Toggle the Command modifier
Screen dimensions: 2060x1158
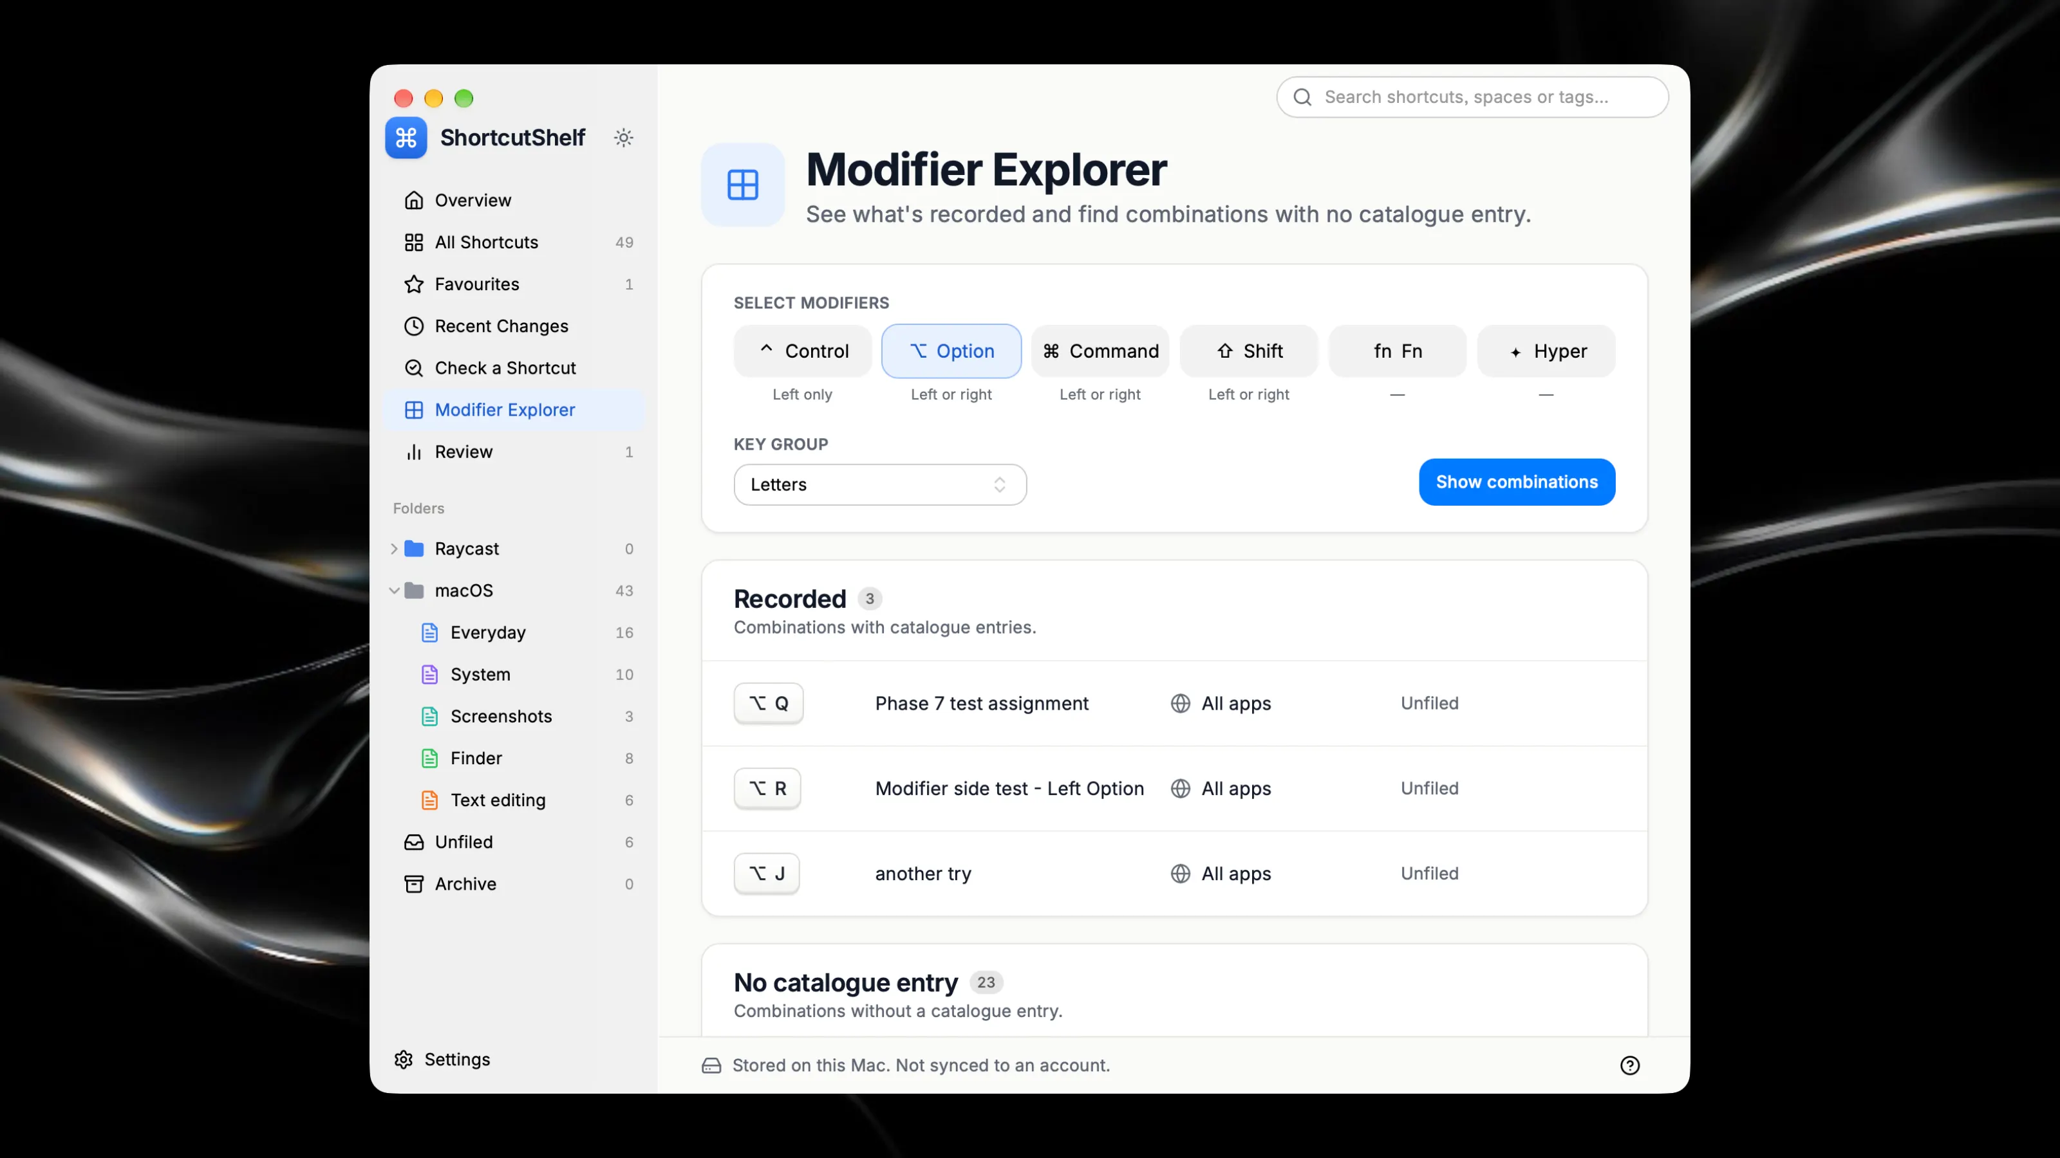[x=1100, y=351]
